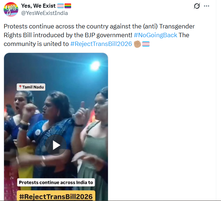221x201 pixels.
Task: Open the three-dot more options menu
Action: click(x=206, y=6)
